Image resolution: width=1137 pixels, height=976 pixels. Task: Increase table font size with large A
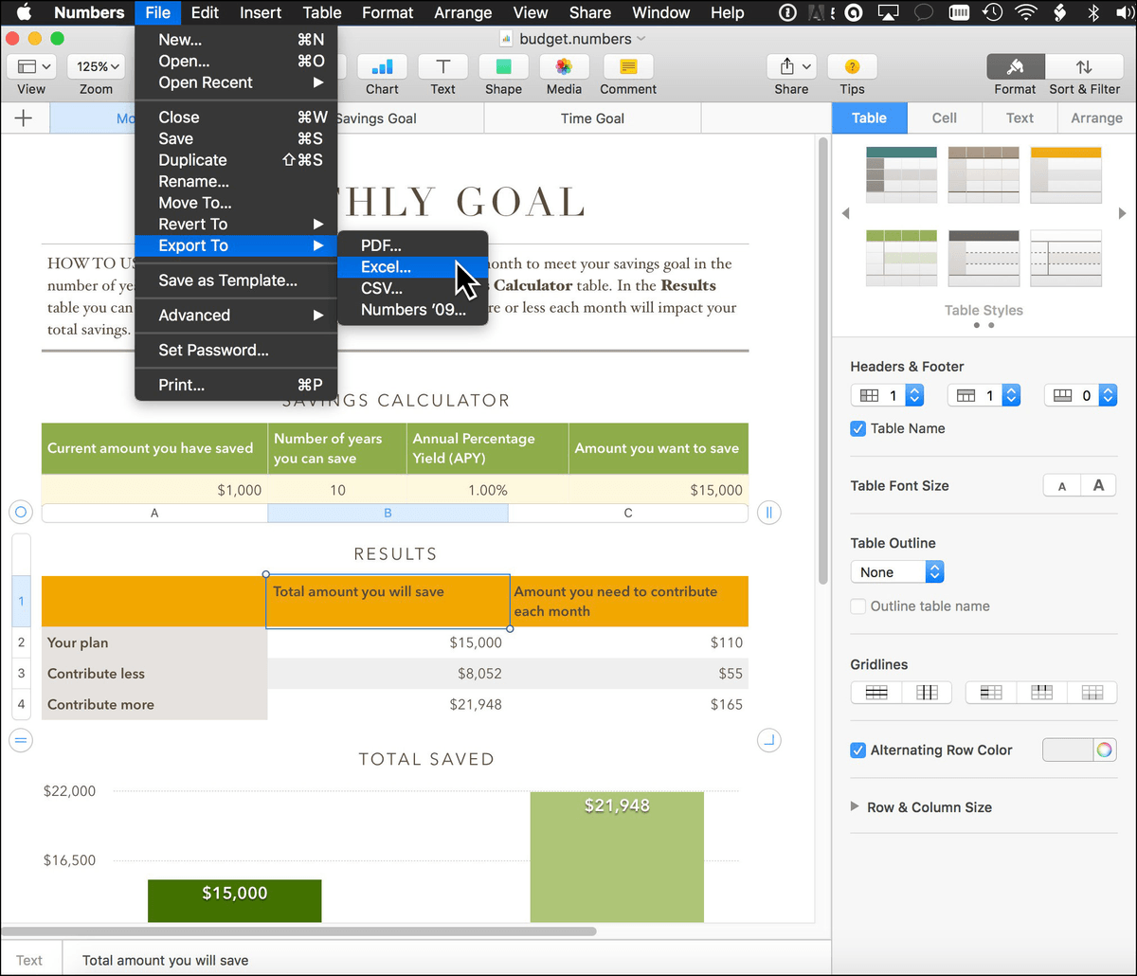1098,486
